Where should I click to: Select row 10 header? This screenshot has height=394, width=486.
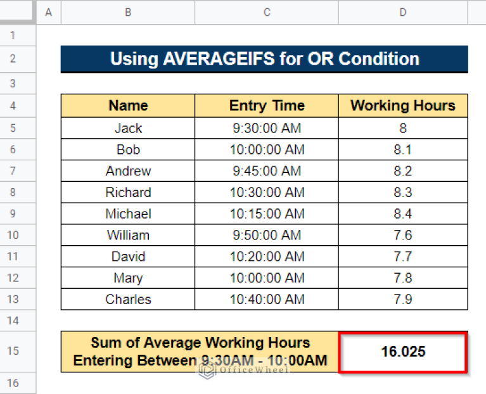[18, 235]
